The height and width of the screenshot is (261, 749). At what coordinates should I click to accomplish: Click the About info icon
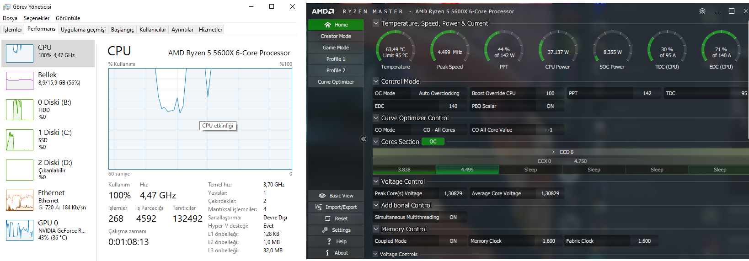pos(327,253)
